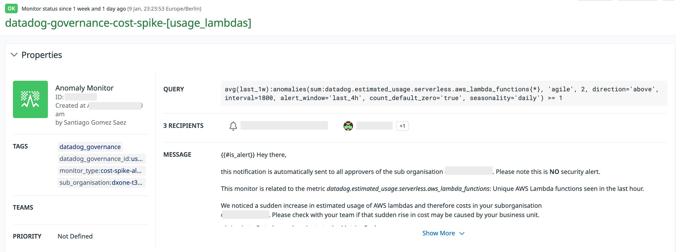Select the datadog_governance tag
The height and width of the screenshot is (252, 676).
click(x=90, y=147)
